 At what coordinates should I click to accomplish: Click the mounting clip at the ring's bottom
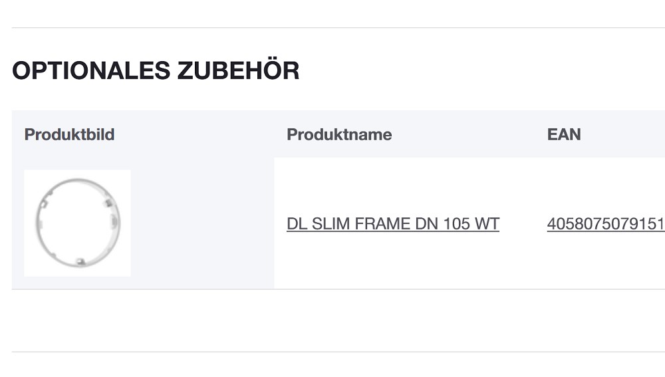point(80,261)
